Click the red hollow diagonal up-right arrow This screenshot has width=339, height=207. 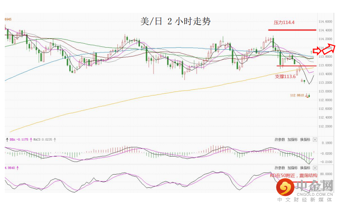point(329,48)
